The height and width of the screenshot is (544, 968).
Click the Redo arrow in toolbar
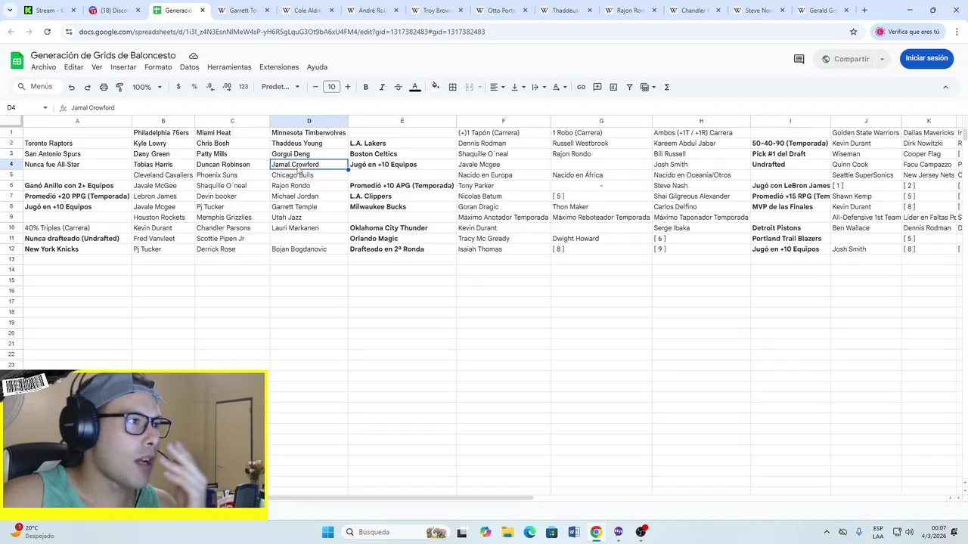click(87, 87)
